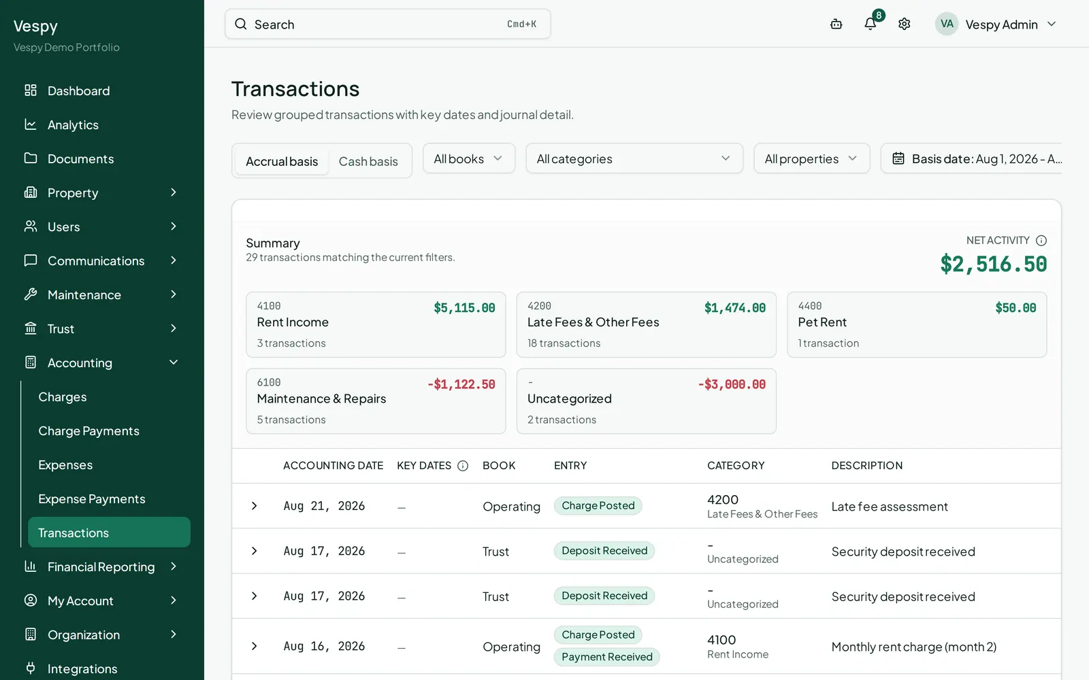Expand the Users menu chevron
This screenshot has width=1089, height=680.
(x=174, y=226)
